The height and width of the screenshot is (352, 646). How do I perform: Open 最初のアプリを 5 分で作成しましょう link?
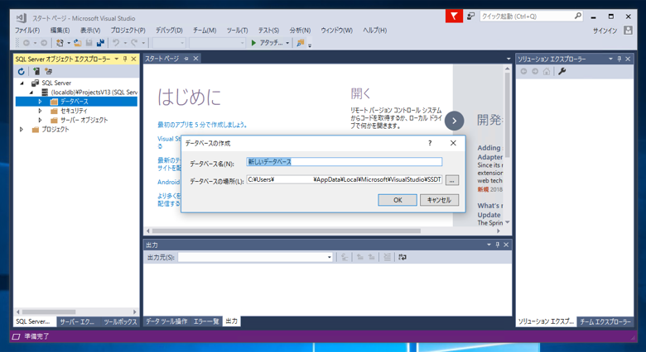click(x=202, y=125)
